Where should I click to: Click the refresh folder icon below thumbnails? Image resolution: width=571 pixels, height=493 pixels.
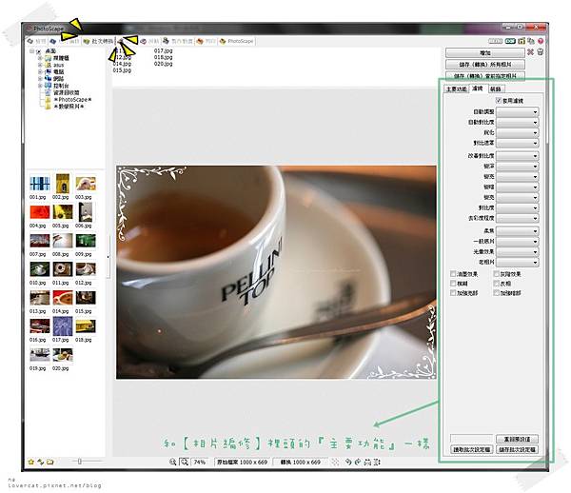pos(40,462)
